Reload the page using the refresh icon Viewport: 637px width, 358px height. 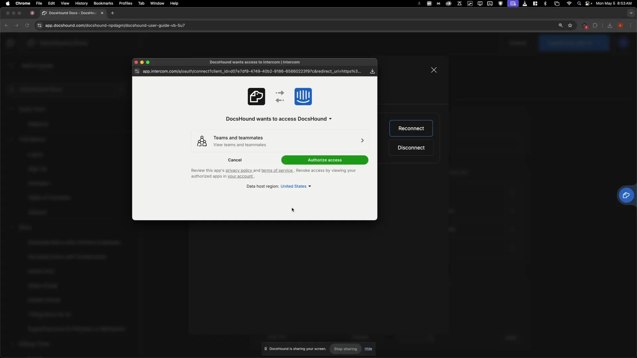pyautogui.click(x=27, y=25)
